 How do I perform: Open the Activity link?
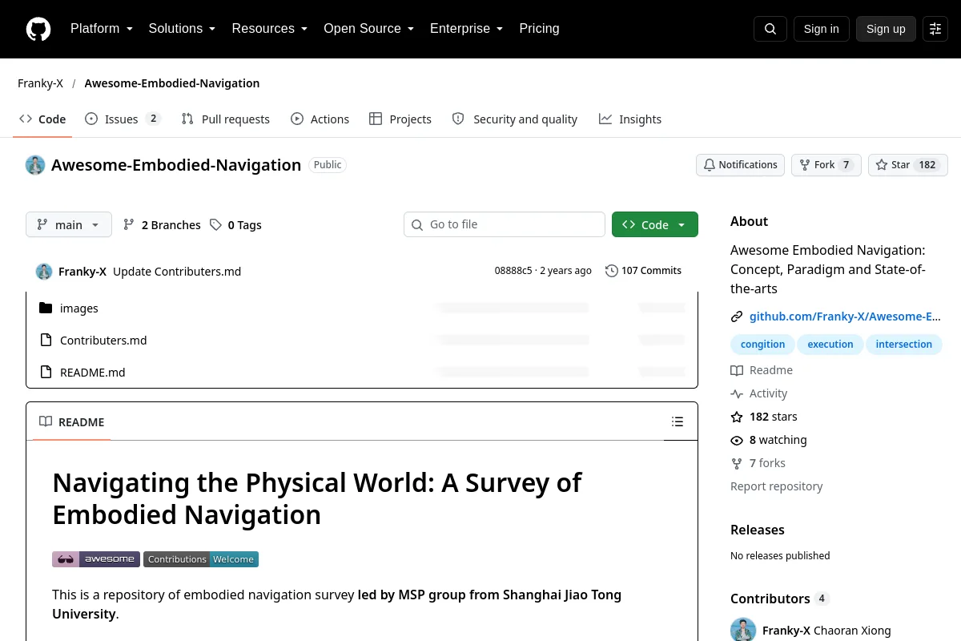click(x=759, y=393)
